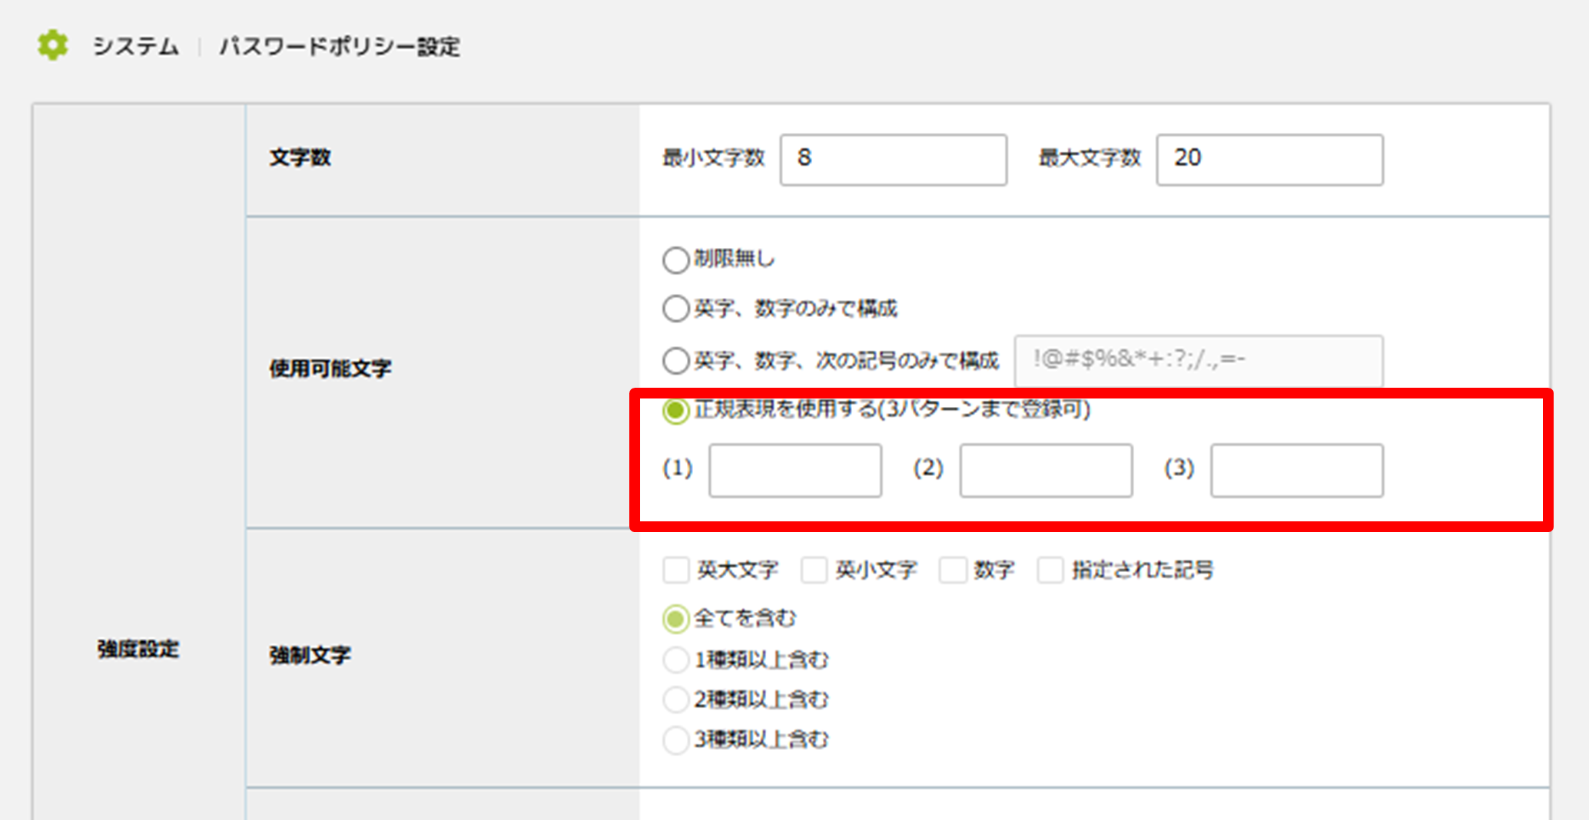Viewport: 1589px width, 820px height.
Task: Select 英字、数字、次の記号のみで構成 radio option
Action: pyautogui.click(x=675, y=360)
